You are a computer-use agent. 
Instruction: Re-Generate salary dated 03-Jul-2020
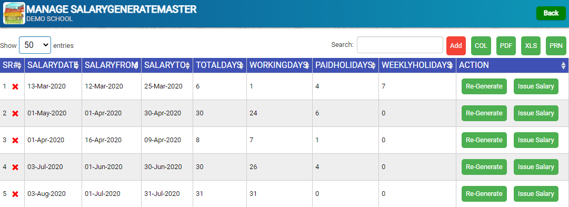(484, 167)
